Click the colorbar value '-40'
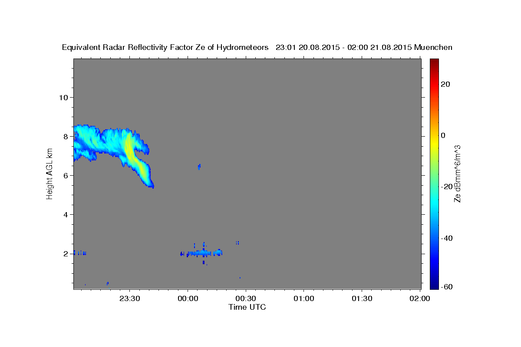The width and height of the screenshot is (521, 347). pos(446,238)
